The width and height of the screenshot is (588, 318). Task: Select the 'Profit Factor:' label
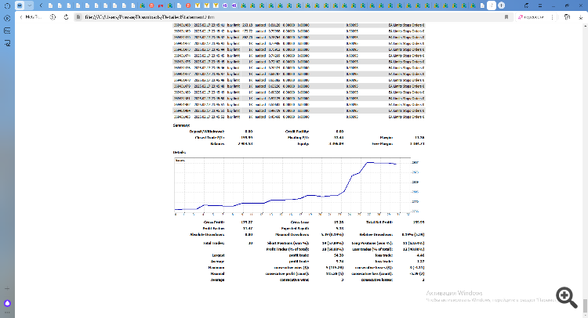pos(214,229)
